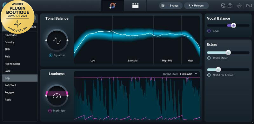Click the Equalizer label text
This screenshot has height=124, width=254.
(x=59, y=55)
